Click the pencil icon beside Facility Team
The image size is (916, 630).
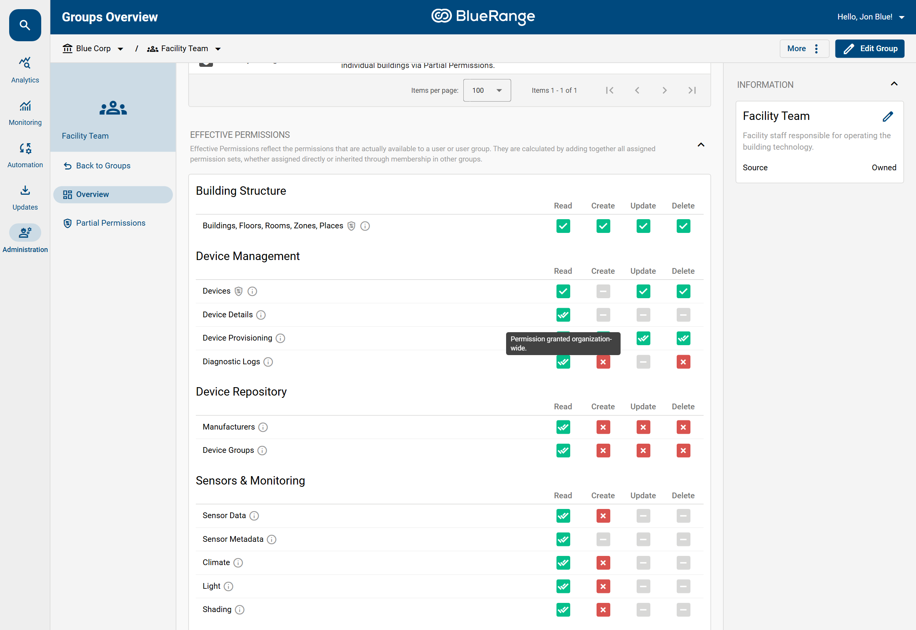(887, 116)
